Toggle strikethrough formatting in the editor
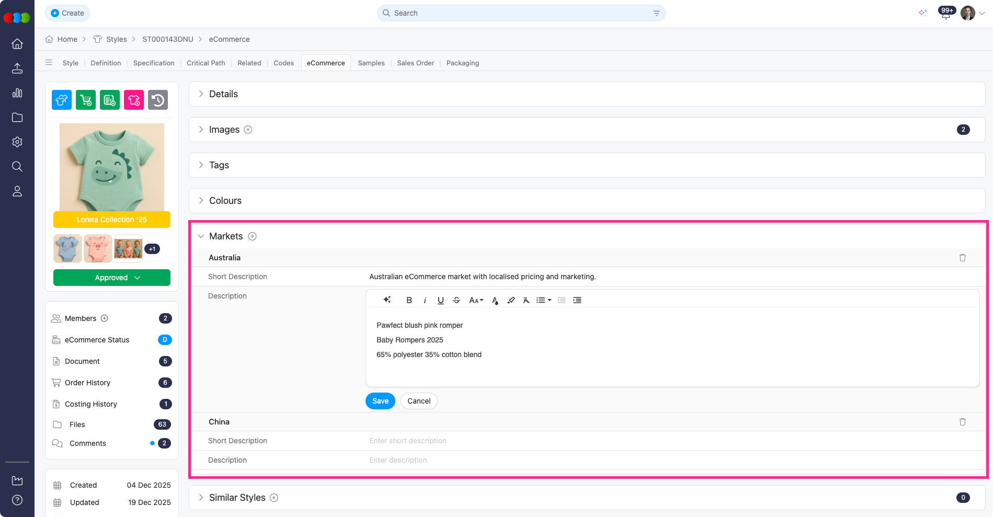 coord(456,300)
